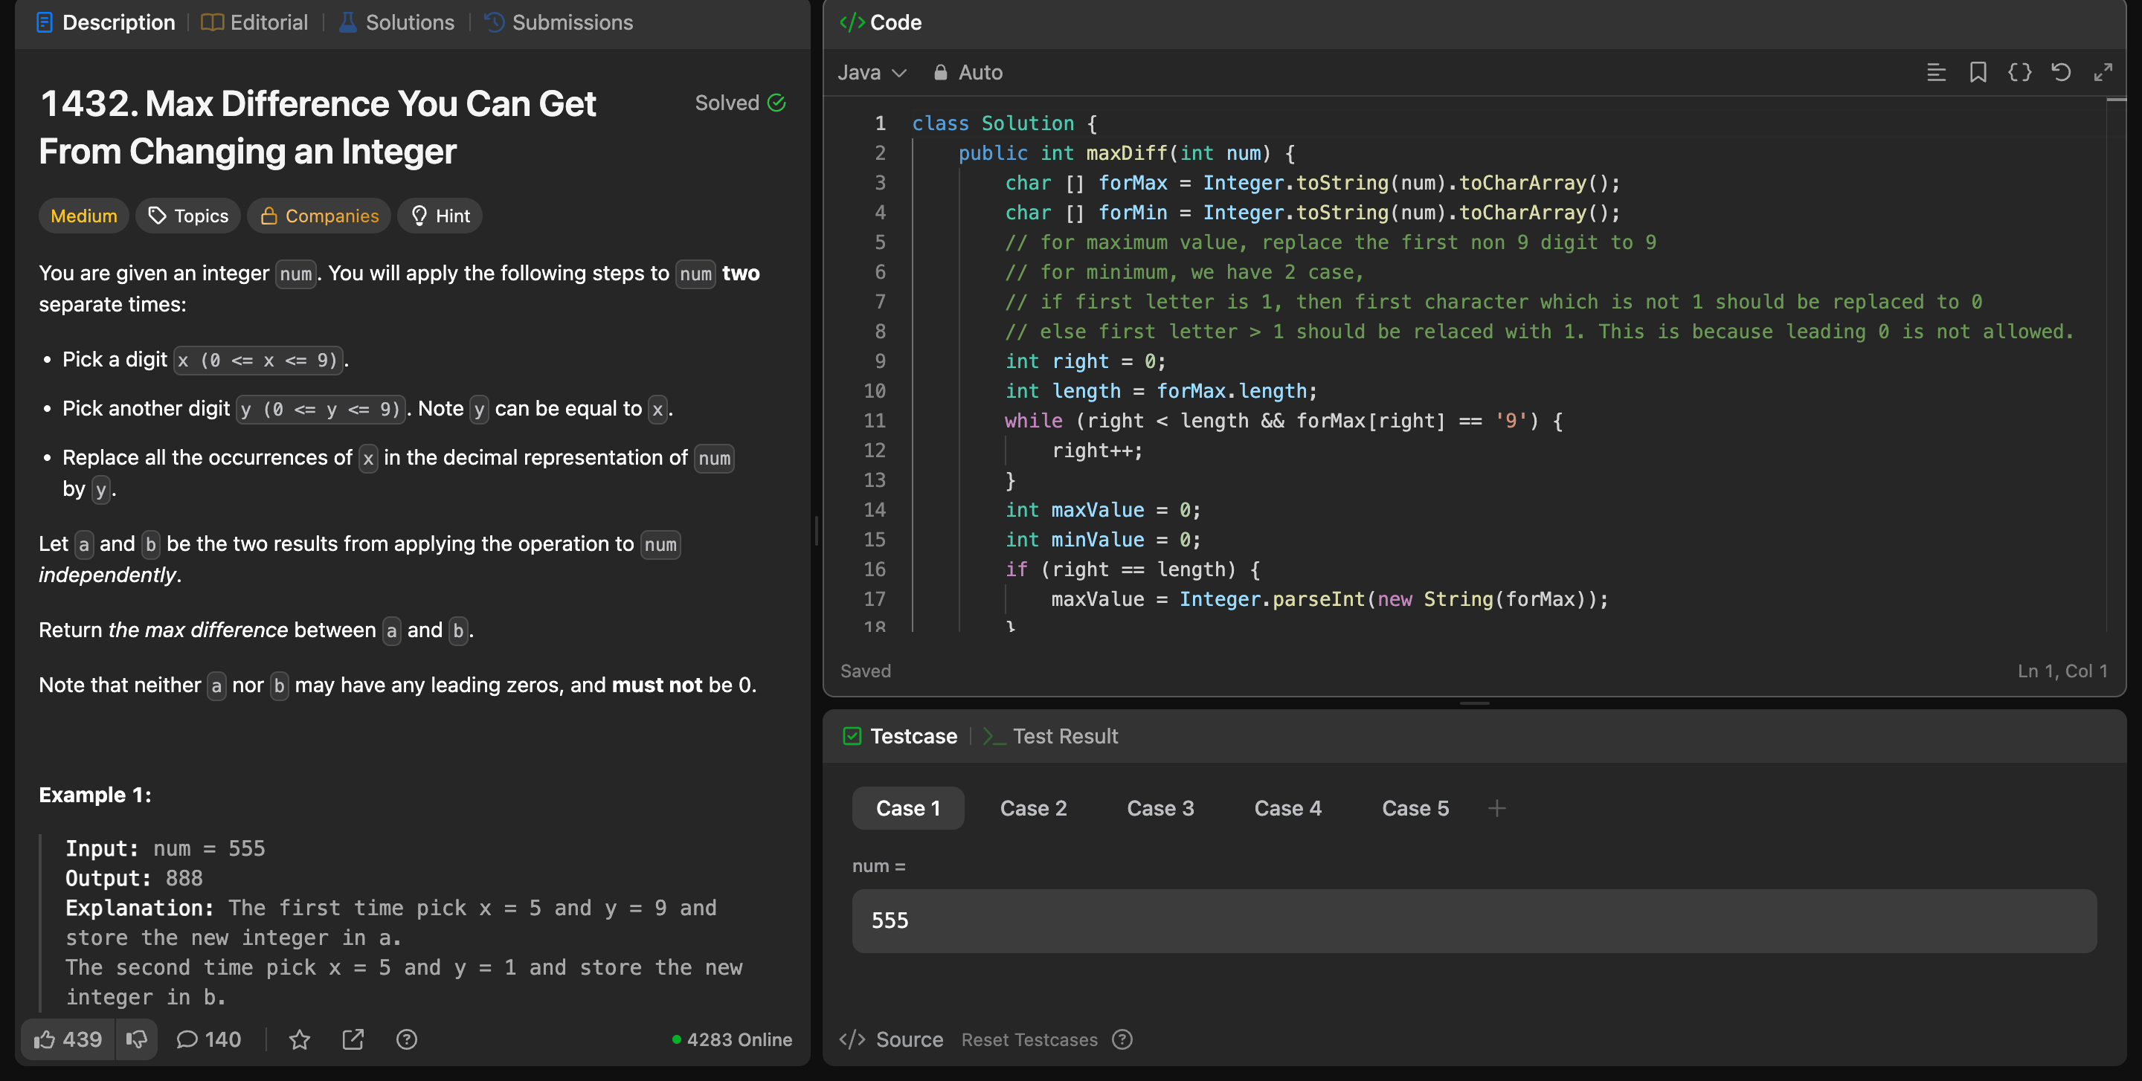This screenshot has width=2142, height=1081.
Task: Expand editor with fullscreen arrows icon
Action: click(2102, 72)
